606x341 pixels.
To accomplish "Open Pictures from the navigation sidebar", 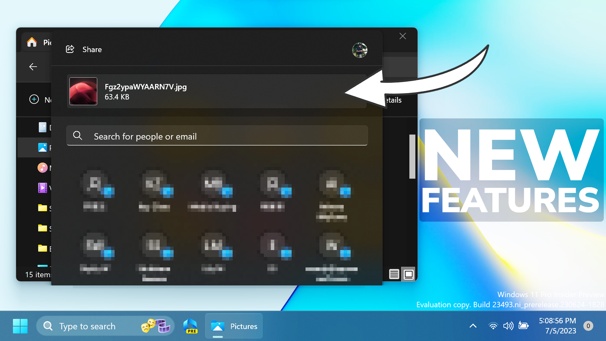I will click(x=43, y=147).
